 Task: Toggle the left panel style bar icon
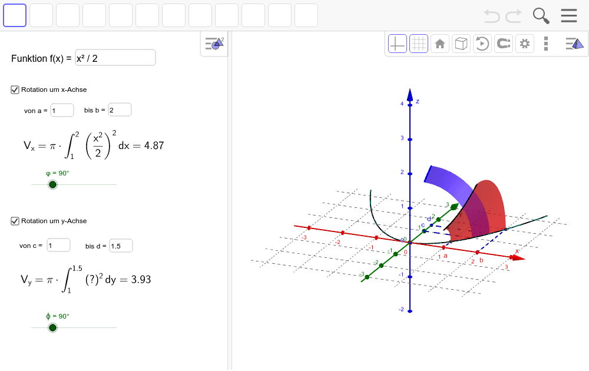[214, 44]
